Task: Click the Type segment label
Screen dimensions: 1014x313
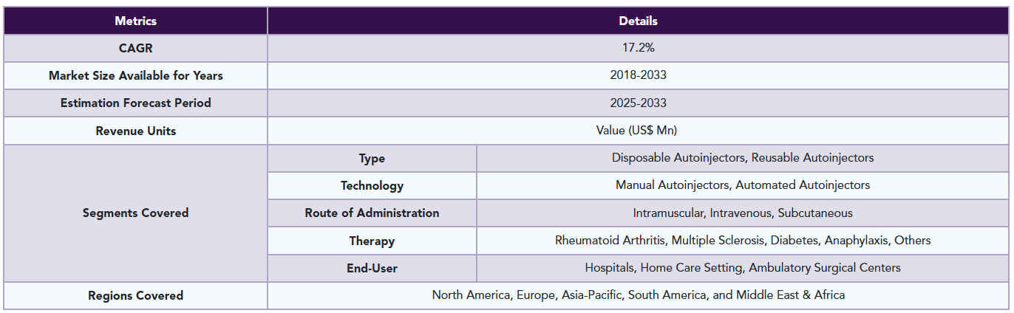Action: click(x=372, y=158)
